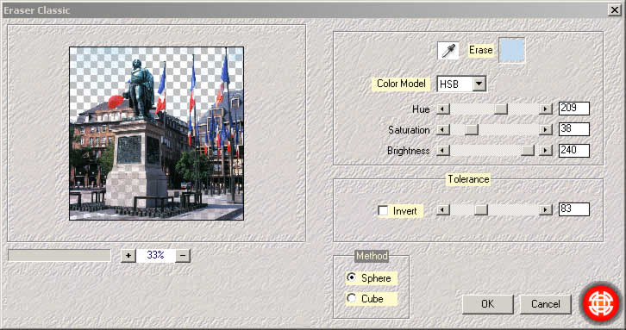The image size is (626, 330).
Task: Decrease Saturation with left arrow
Action: tap(442, 130)
